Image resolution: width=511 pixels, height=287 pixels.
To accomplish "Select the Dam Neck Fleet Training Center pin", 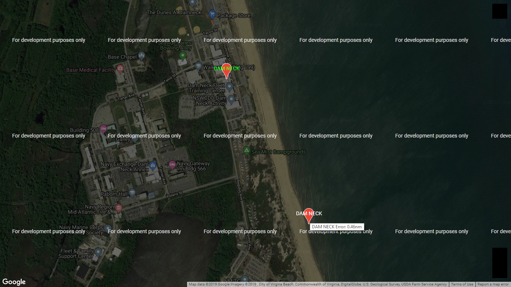I will [x=229, y=87].
